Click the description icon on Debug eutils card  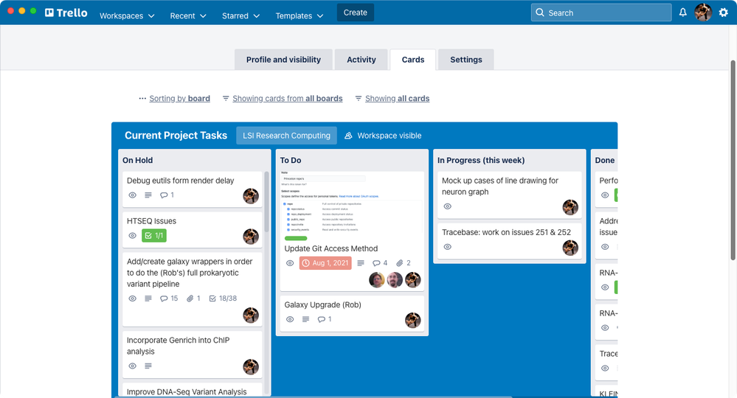(x=148, y=195)
